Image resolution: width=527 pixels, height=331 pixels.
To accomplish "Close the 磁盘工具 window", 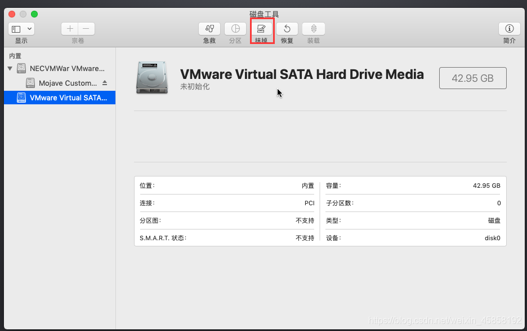I will pyautogui.click(x=12, y=14).
